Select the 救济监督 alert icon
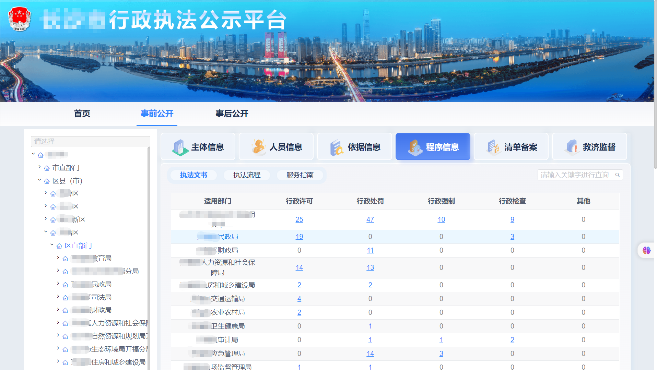The height and width of the screenshot is (370, 657). 572,146
